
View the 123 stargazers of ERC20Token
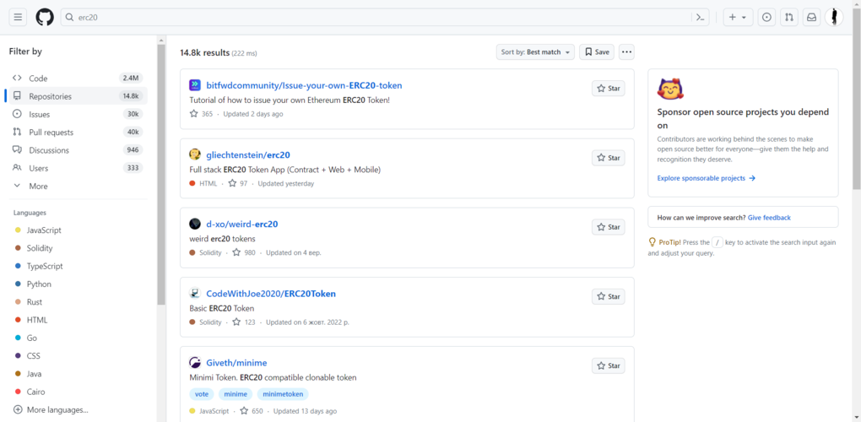244,322
